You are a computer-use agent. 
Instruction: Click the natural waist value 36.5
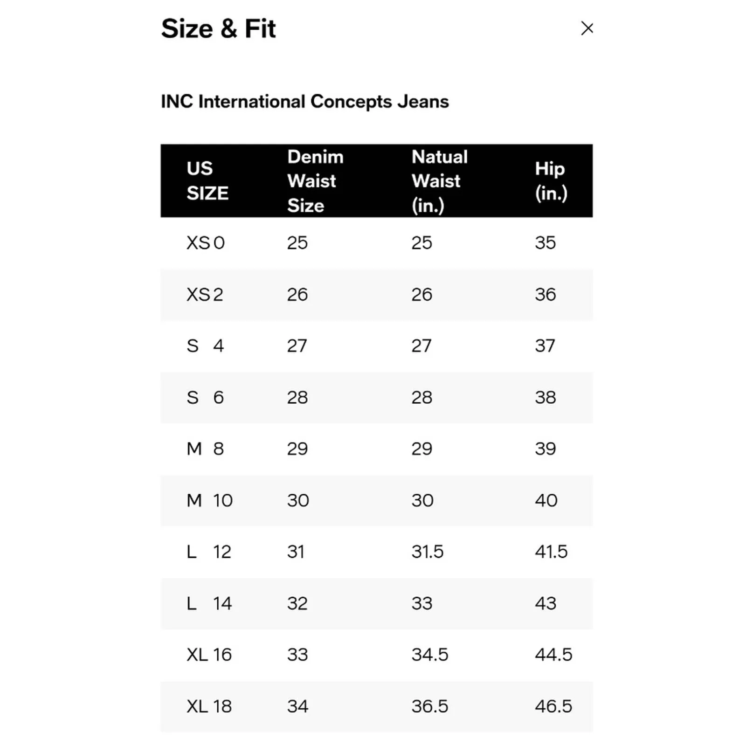click(x=429, y=706)
